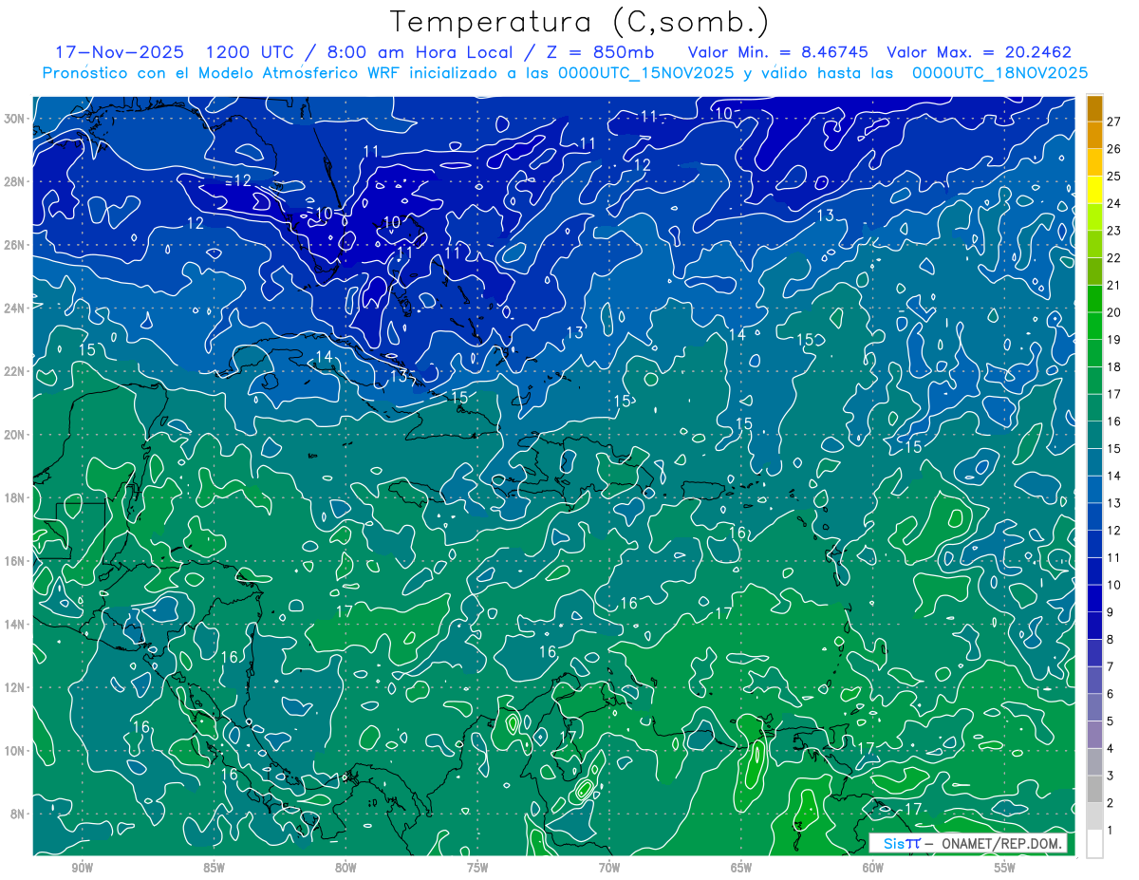This screenshot has height=880, width=1139.
Task: Click the 18N latitude axis label
Action: (x=15, y=497)
